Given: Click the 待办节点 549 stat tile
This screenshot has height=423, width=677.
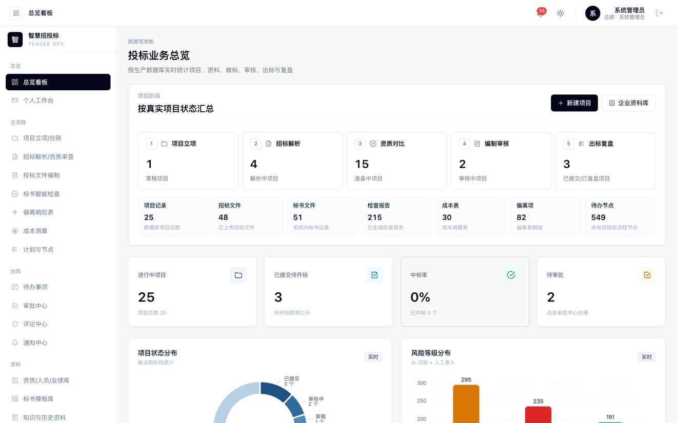Looking at the screenshot, I should (620, 216).
